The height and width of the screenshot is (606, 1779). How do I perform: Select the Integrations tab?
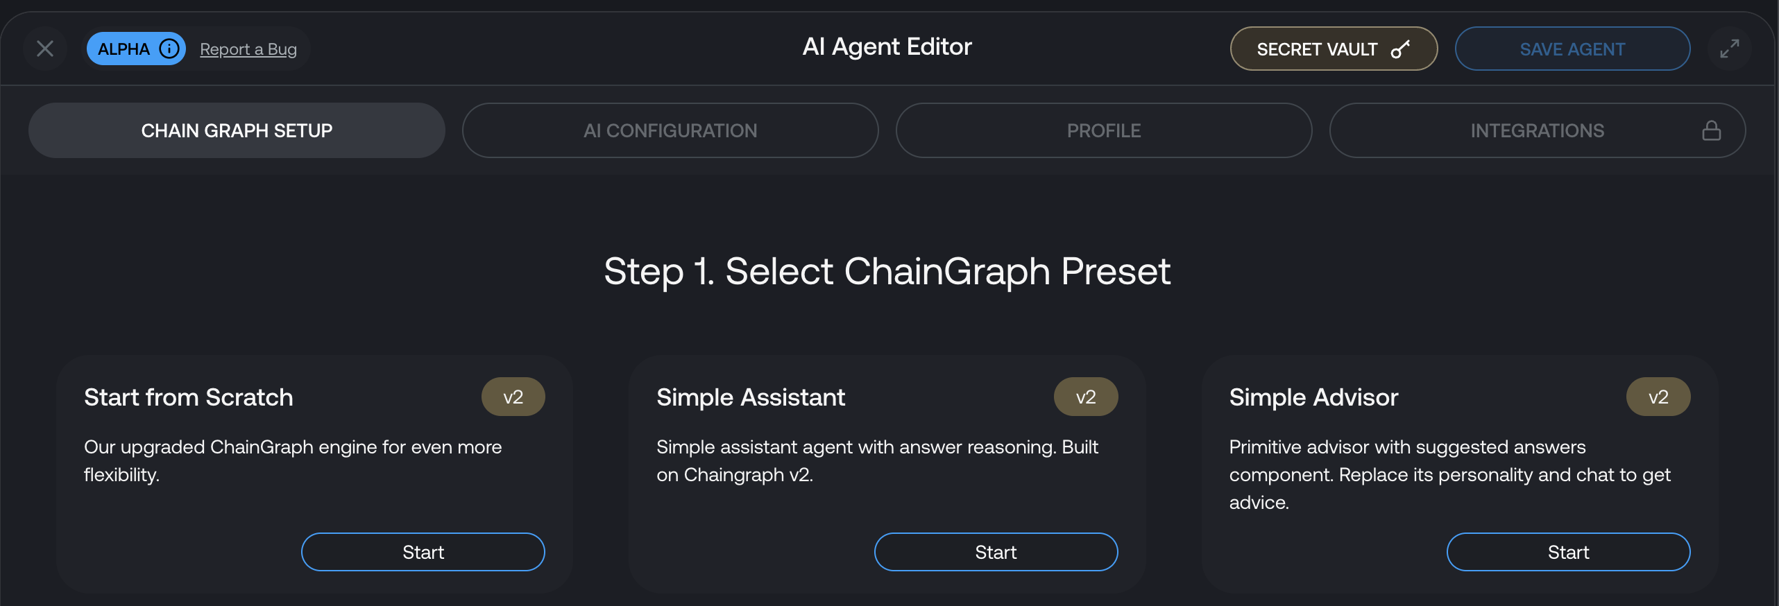[x=1537, y=130]
